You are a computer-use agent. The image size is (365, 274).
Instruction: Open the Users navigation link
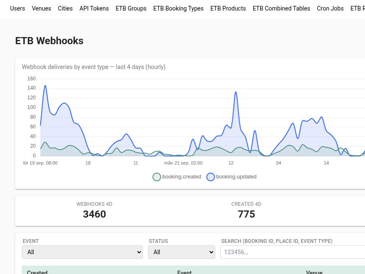pyautogui.click(x=18, y=8)
